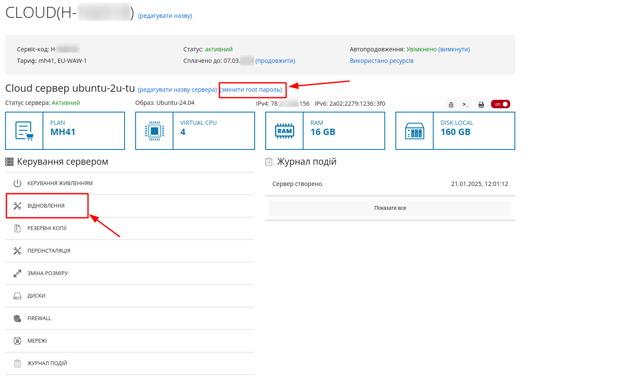The width and height of the screenshot is (622, 380).
Task: Click the resize arrows icon beside Зміна розміру
Action: point(17,273)
